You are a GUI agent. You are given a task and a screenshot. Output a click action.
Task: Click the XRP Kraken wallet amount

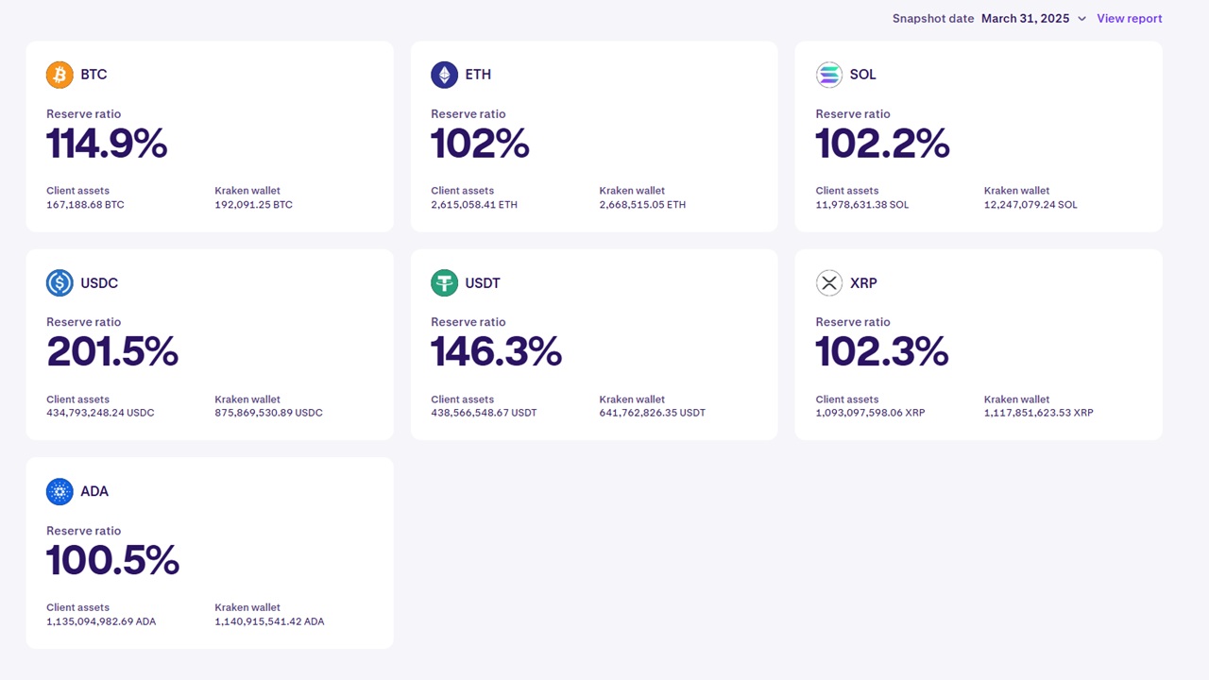[1038, 413]
